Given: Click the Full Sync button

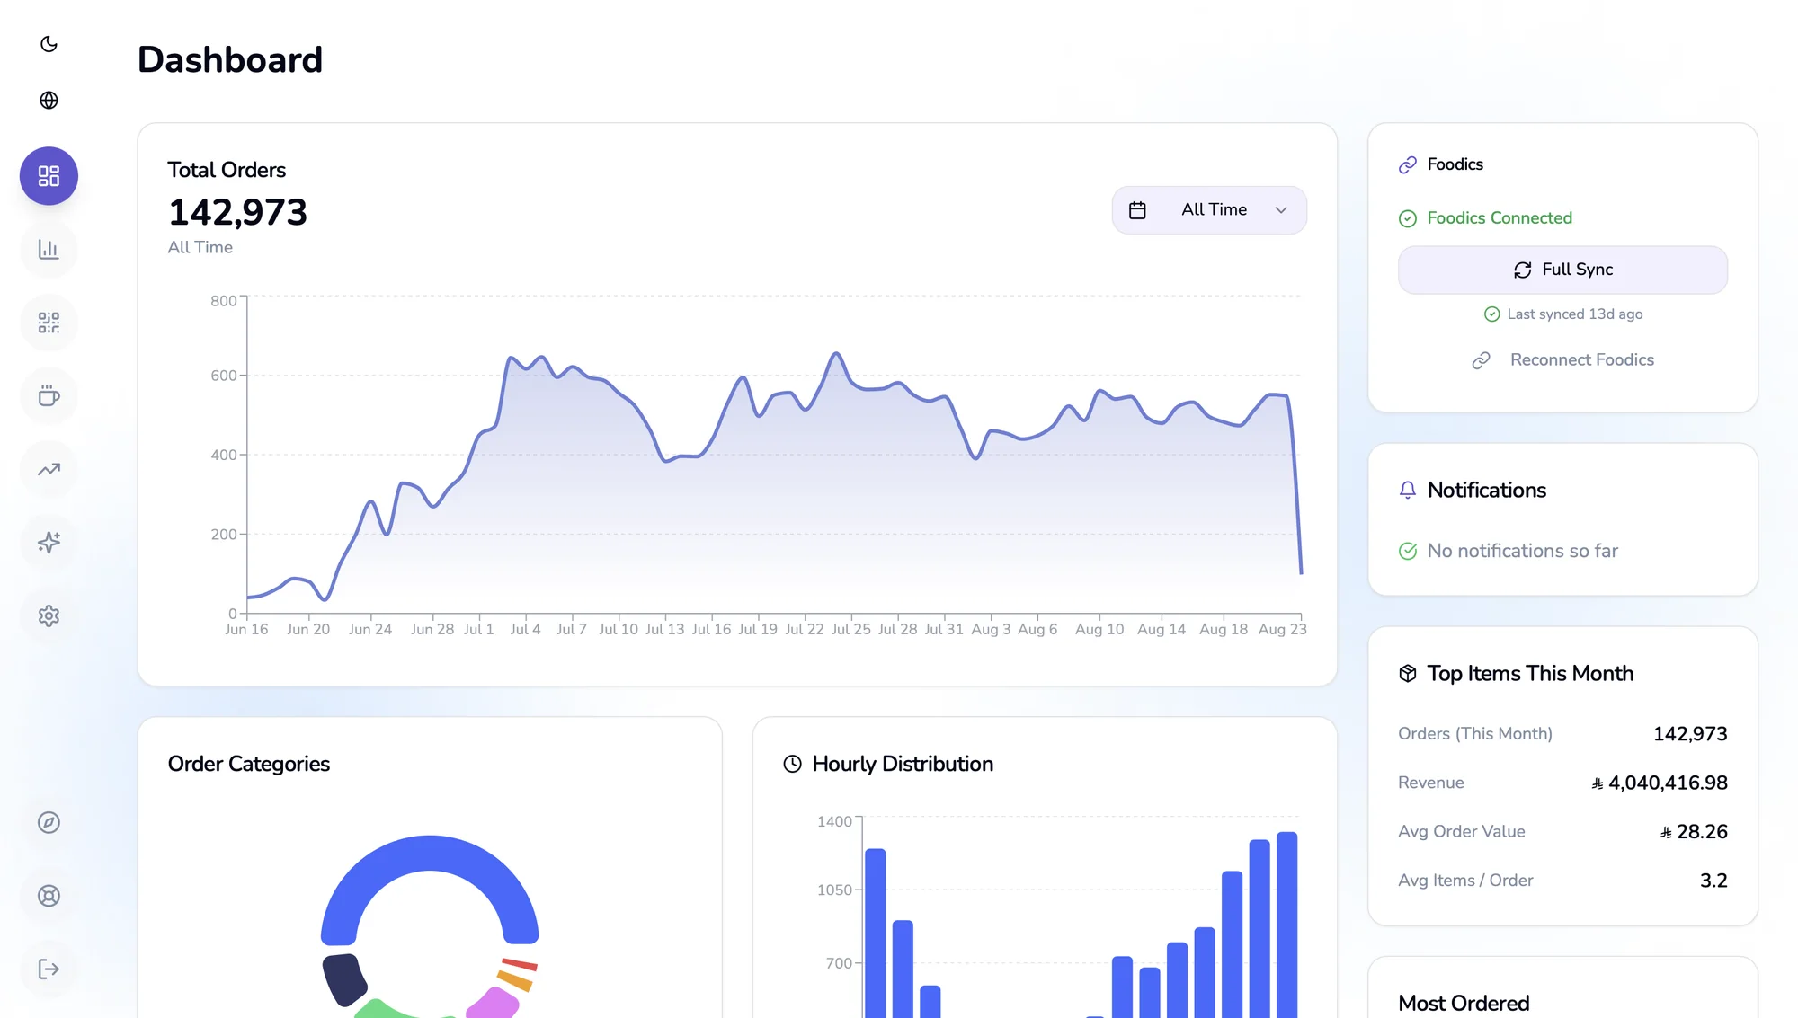Looking at the screenshot, I should click(x=1562, y=270).
